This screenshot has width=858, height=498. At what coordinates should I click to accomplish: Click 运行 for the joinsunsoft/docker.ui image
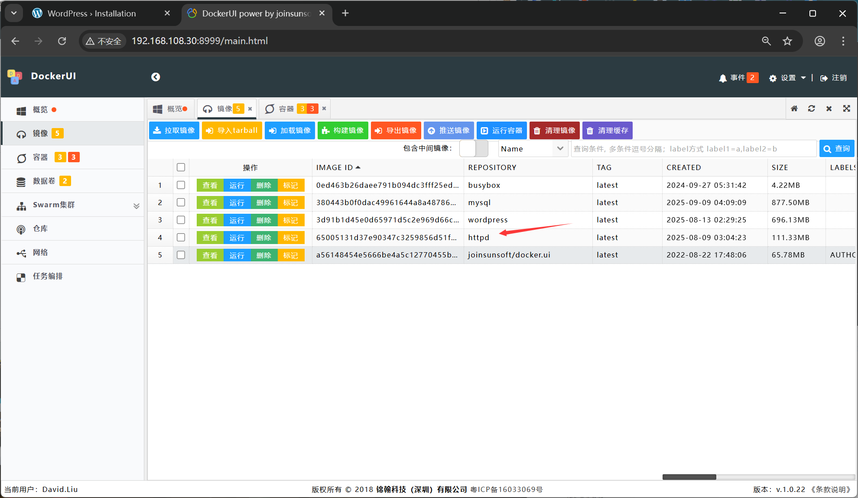tap(237, 255)
